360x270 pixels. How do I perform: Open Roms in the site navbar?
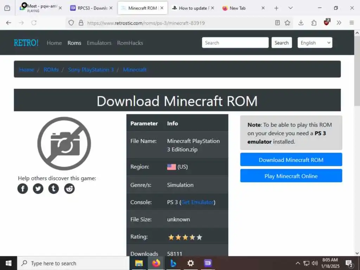75,43
